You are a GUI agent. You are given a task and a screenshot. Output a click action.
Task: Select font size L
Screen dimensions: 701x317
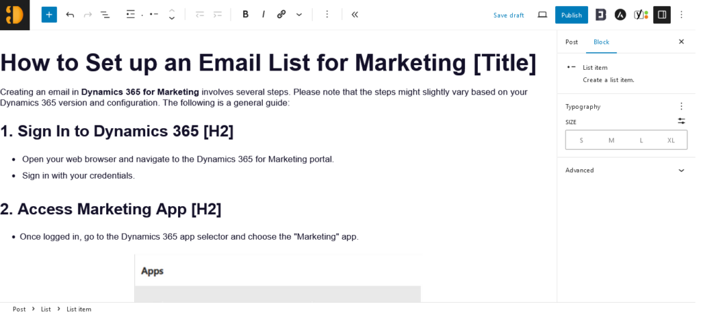tap(641, 140)
